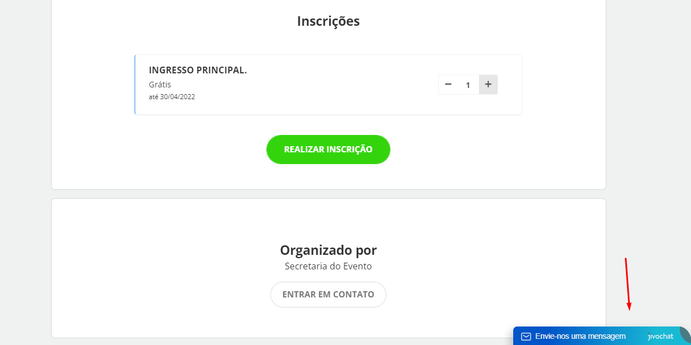This screenshot has height=345, width=691.
Task: Click the ticket quantity field showing 1
Action: click(x=468, y=85)
